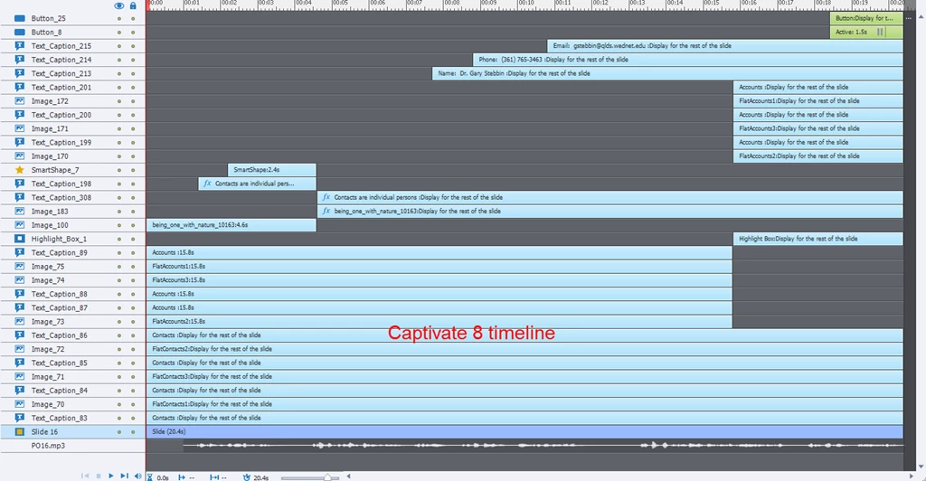The width and height of the screenshot is (926, 481).
Task: Adjust the timeline zoom slider handle
Action: coord(327,476)
